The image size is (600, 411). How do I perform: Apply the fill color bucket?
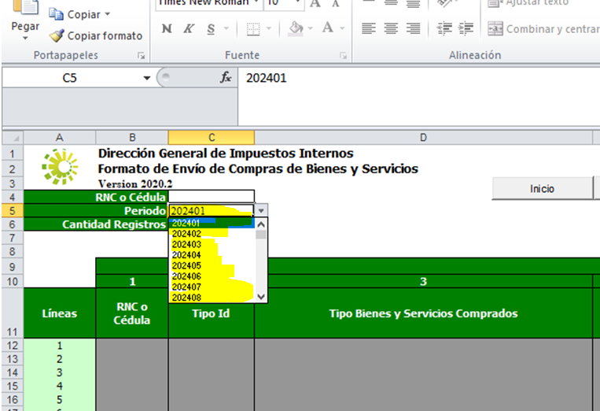coord(296,28)
